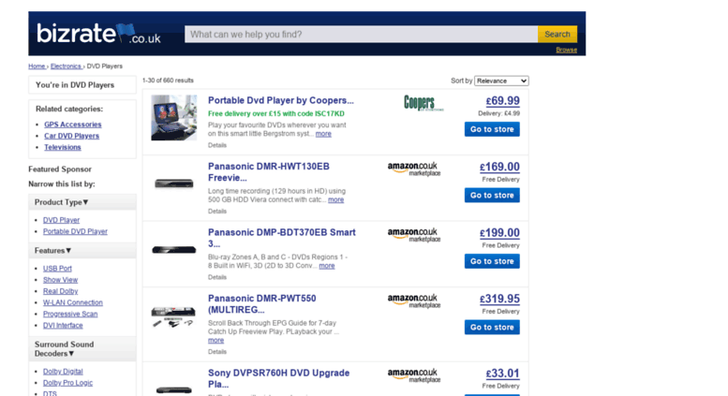Click the Panasonic DMR-HWT130EB thumbnail
728x396 pixels.
pyautogui.click(x=173, y=183)
